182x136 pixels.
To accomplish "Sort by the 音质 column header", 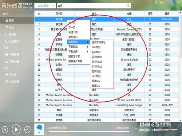I will coord(167,14).
